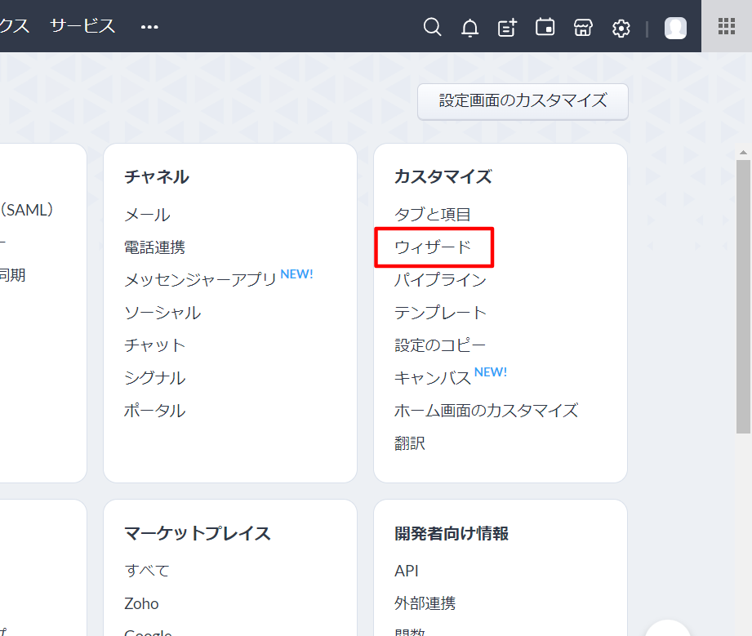Open すべて under マーケットプレイス
This screenshot has height=636, width=752.
(x=147, y=571)
